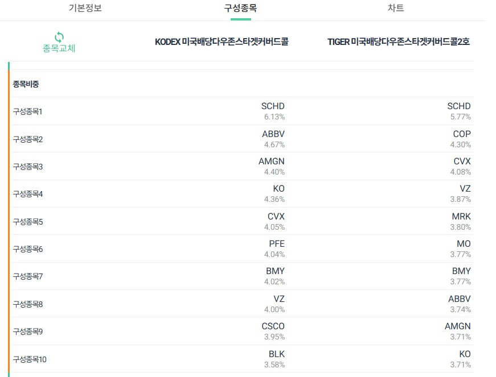Click the 4.36% weight value
The image size is (496, 377).
pyautogui.click(x=274, y=199)
